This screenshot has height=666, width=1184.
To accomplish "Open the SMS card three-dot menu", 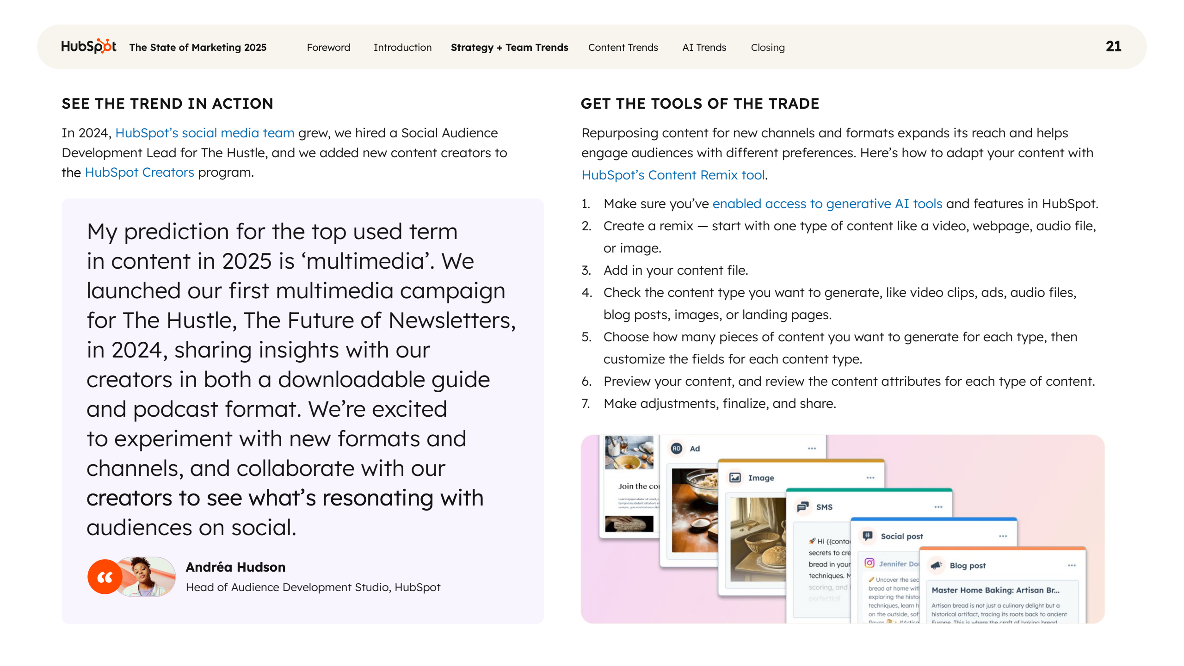I will (x=938, y=507).
